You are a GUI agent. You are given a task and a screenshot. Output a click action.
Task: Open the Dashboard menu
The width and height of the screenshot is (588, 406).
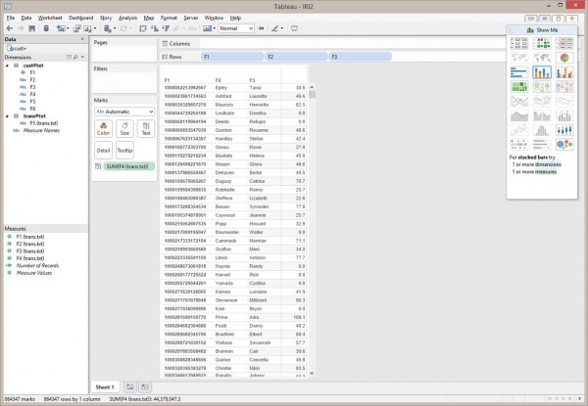(81, 18)
